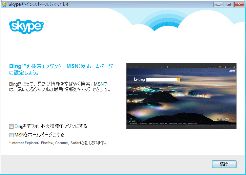This screenshot has height=175, width=246.
Task: Click the label 'Bingをデフォルトの検索エンジンにする'
Action: point(51,127)
